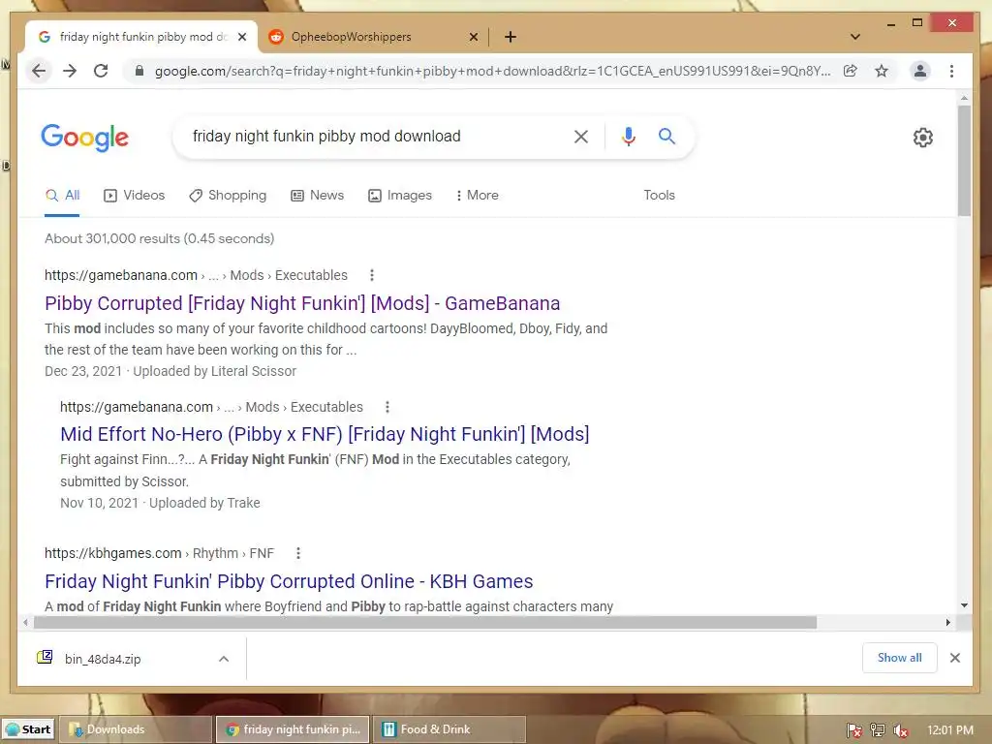Click the About 301,000 results text
Viewport: 992px width, 744px height.
pos(160,239)
